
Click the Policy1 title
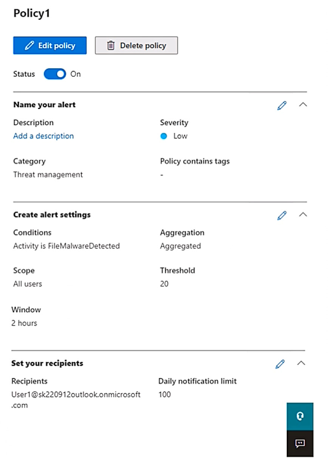click(x=31, y=14)
